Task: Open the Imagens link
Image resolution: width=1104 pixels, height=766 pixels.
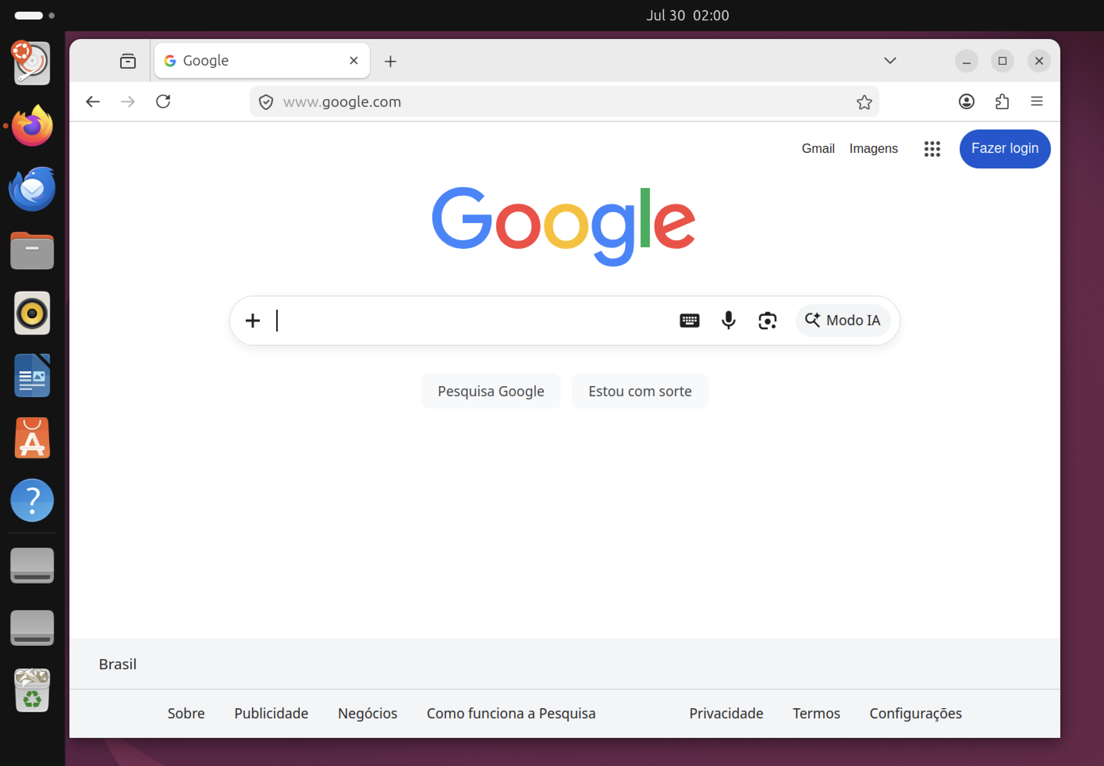Action: (x=873, y=148)
